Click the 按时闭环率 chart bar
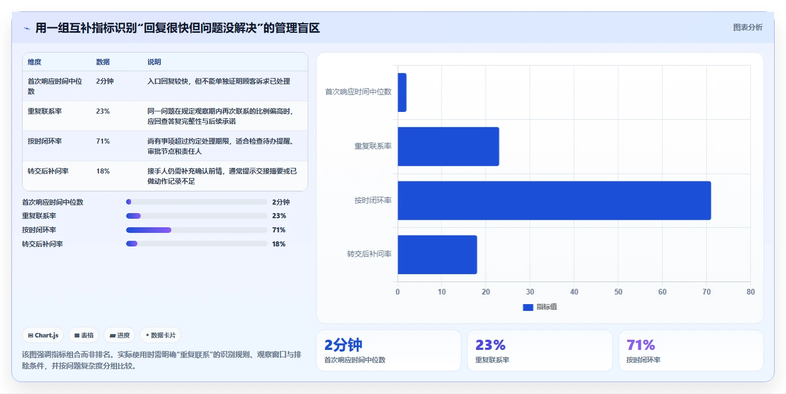 pos(554,201)
